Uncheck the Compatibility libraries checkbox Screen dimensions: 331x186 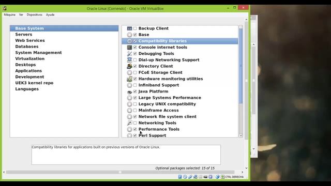tap(135, 41)
